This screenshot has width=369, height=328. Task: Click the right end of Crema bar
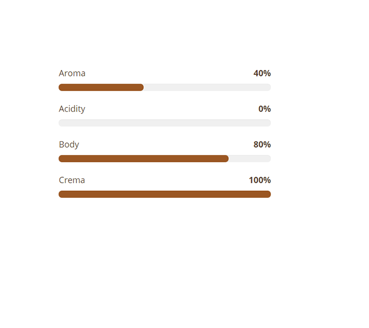coord(268,194)
